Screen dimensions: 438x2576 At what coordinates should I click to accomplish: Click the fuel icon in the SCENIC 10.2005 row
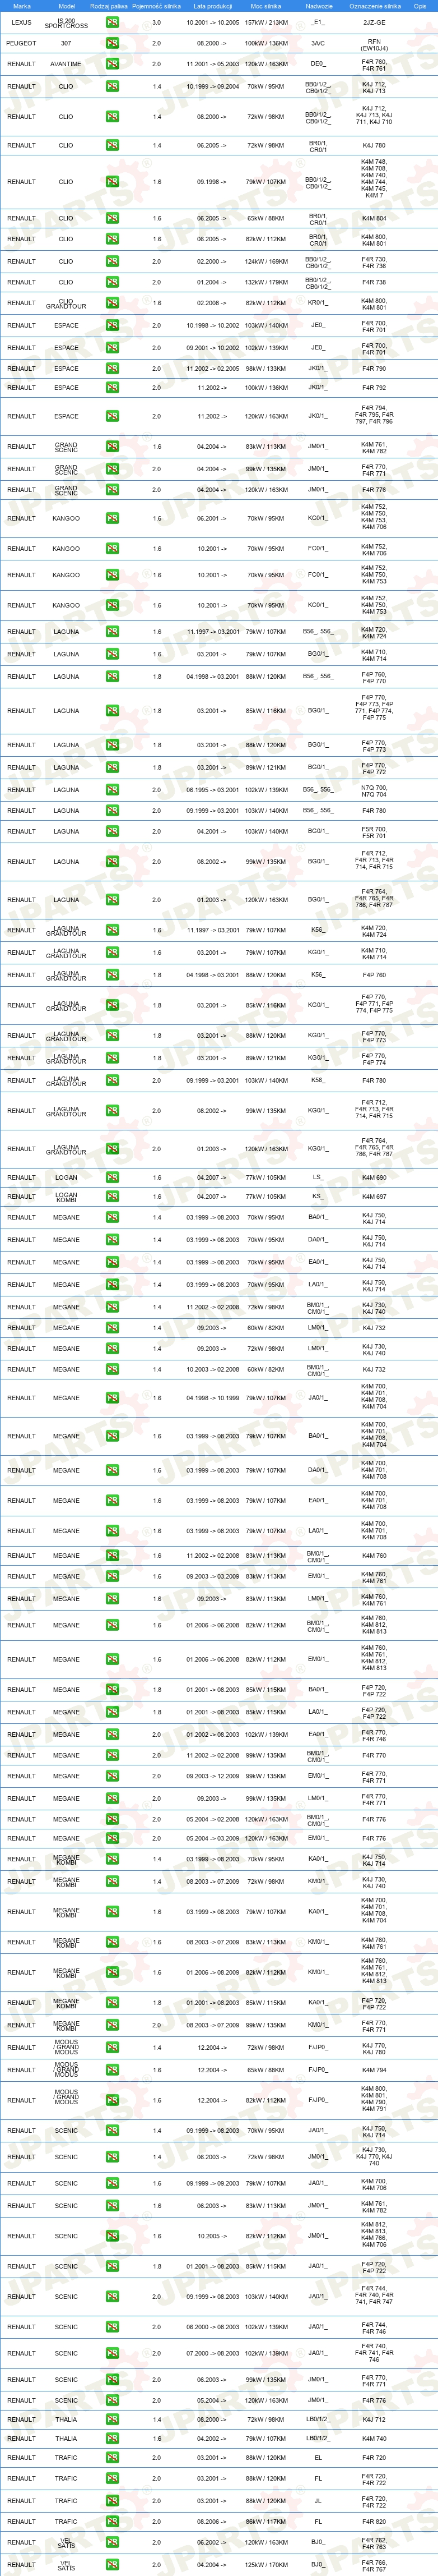(x=112, y=2236)
